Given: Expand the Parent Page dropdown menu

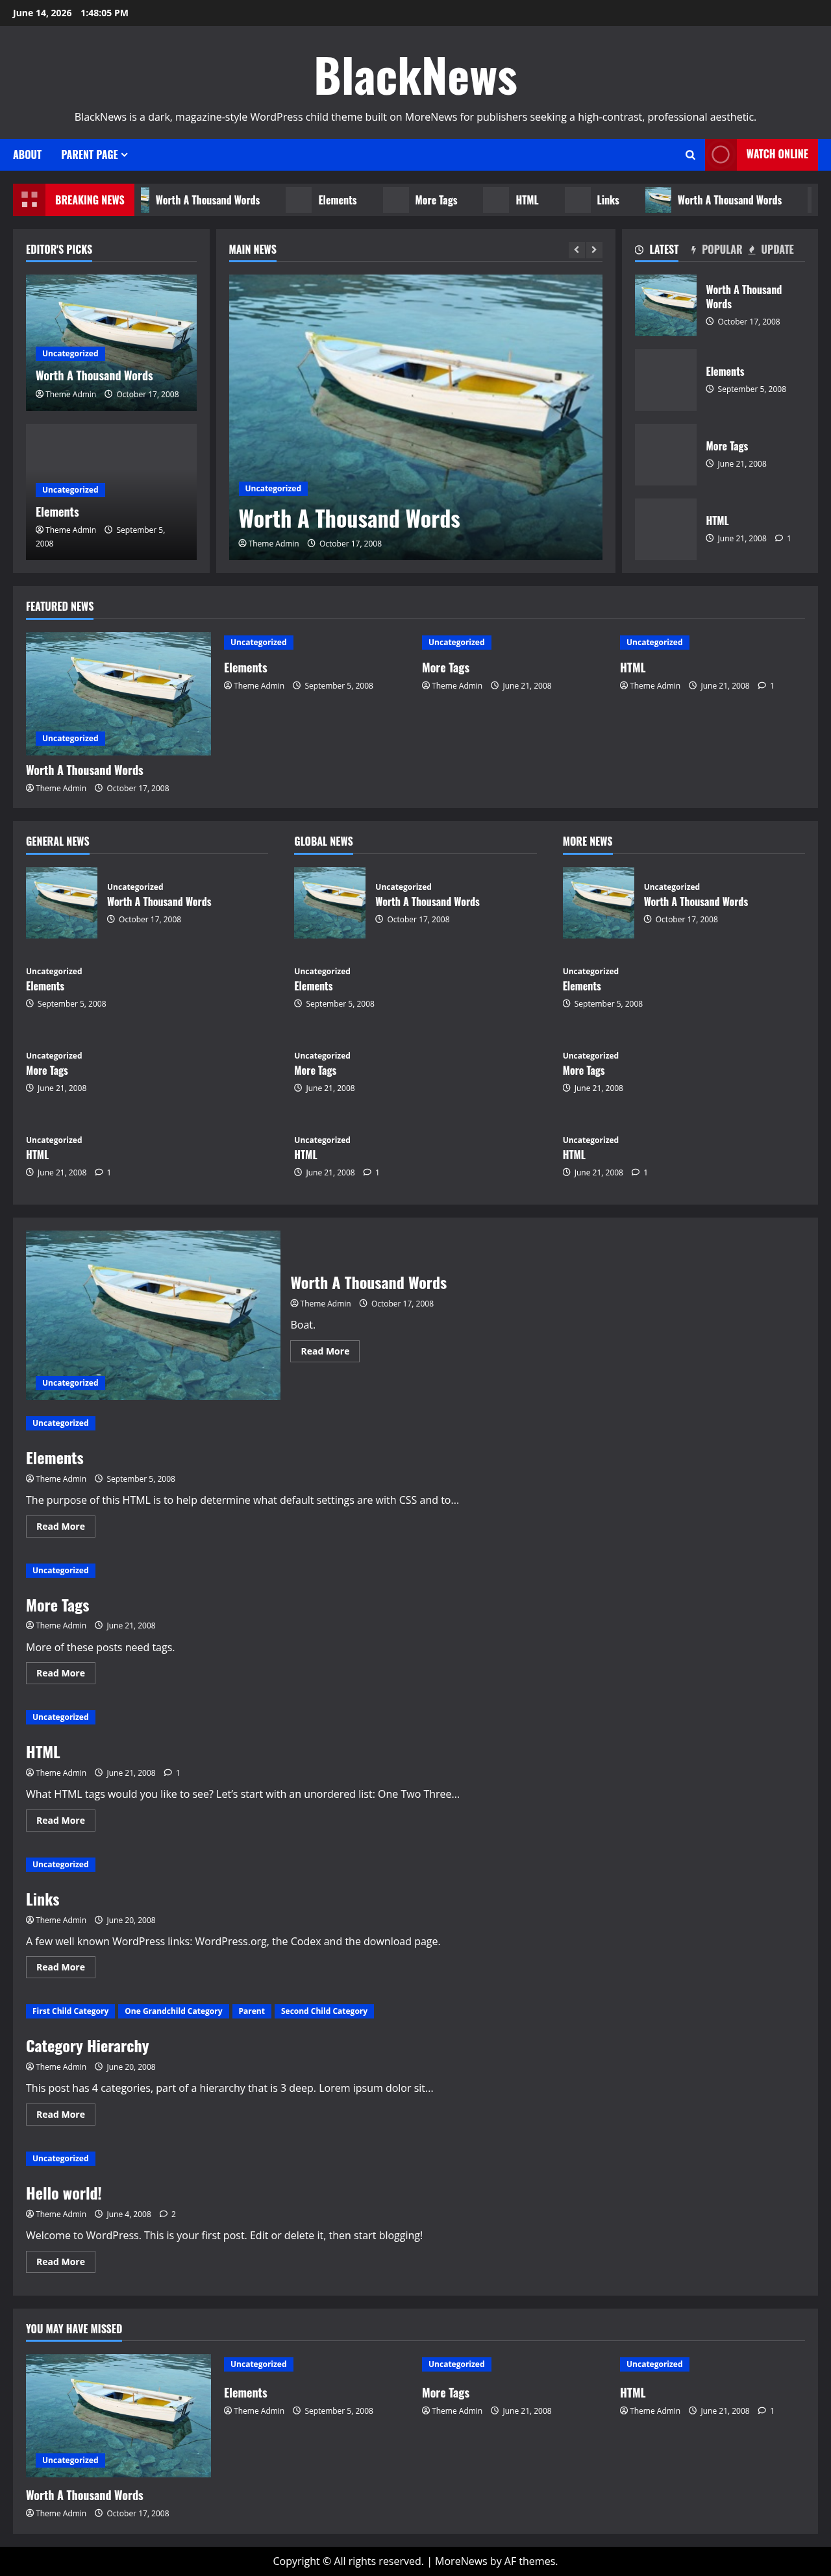Looking at the screenshot, I should [x=94, y=155].
